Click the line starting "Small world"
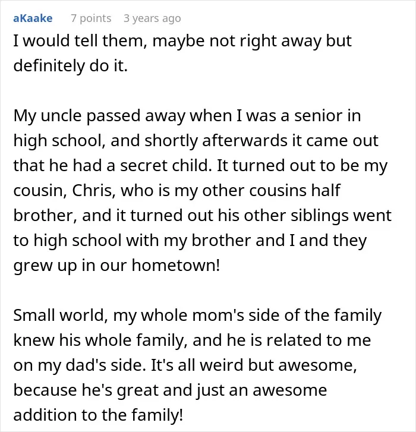The image size is (416, 432). [x=197, y=316]
